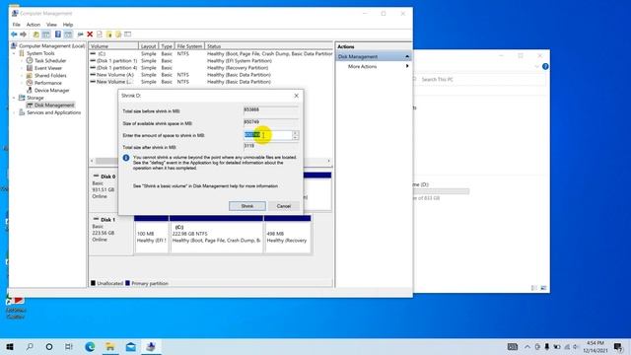Click the blue info icon in Shrink dialog

[126, 158]
